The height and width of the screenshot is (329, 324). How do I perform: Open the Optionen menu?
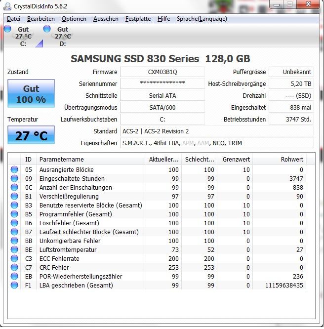click(x=74, y=19)
